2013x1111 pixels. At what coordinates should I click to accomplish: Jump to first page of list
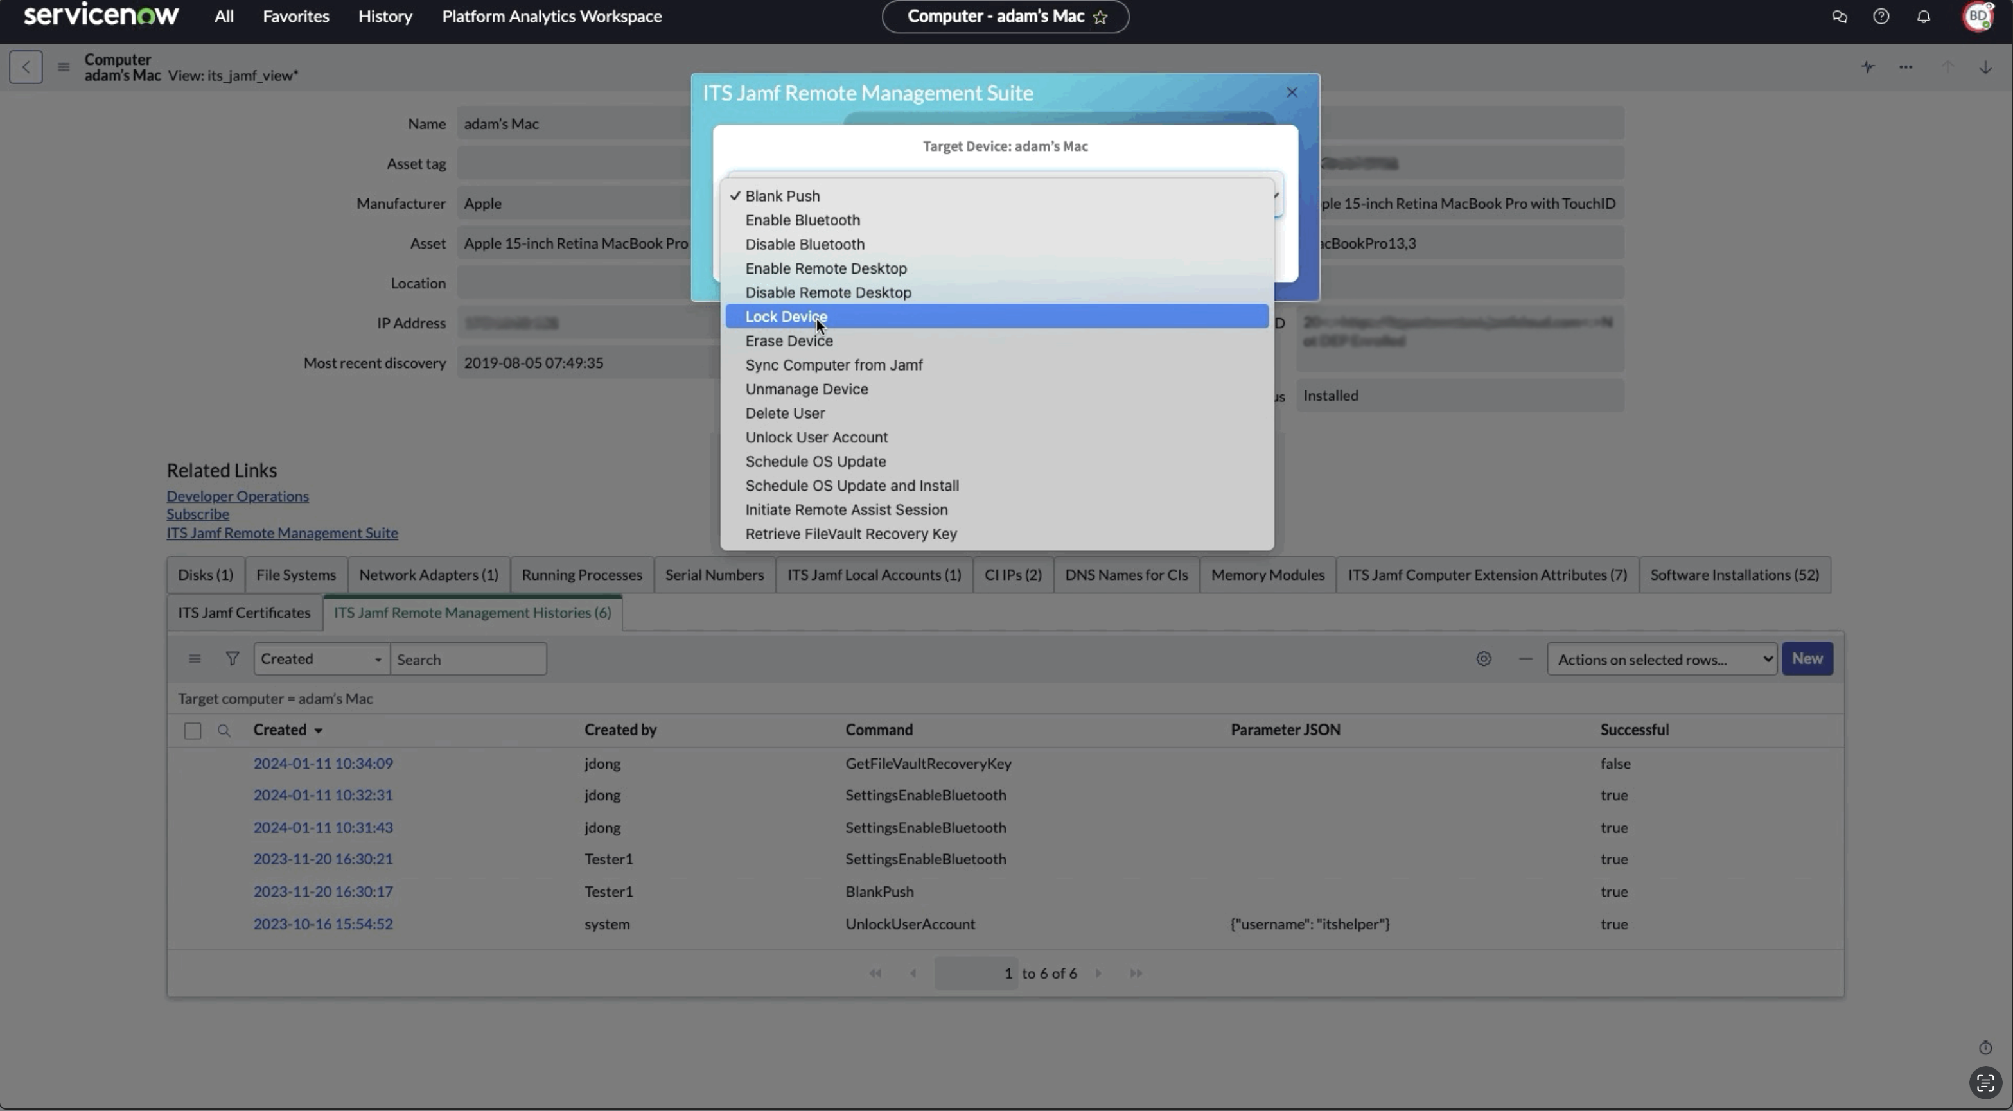875,974
